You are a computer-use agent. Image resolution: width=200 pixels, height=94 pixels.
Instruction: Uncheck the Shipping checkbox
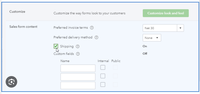click(x=56, y=46)
